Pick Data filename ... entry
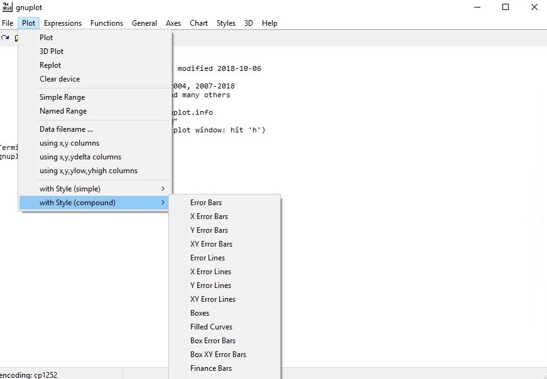 pyautogui.click(x=95, y=129)
